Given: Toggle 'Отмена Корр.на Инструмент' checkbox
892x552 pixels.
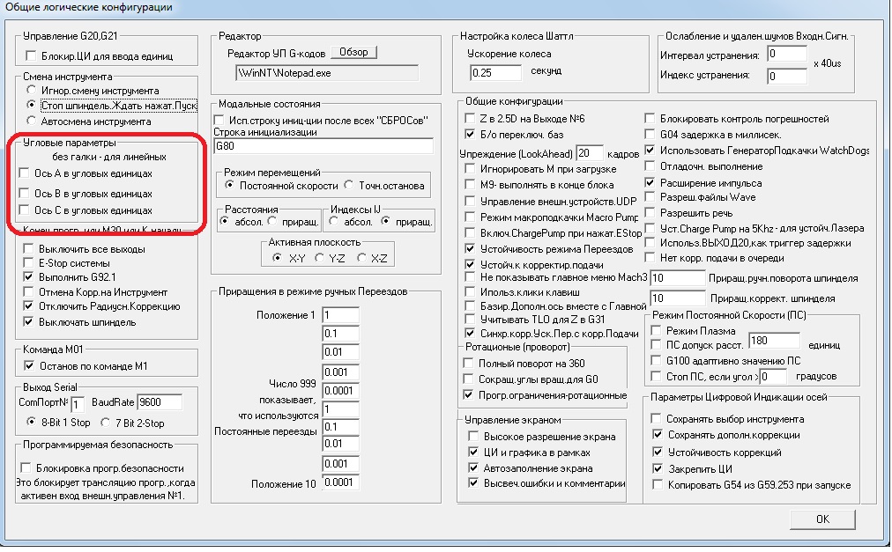Looking at the screenshot, I should pos(28,291).
